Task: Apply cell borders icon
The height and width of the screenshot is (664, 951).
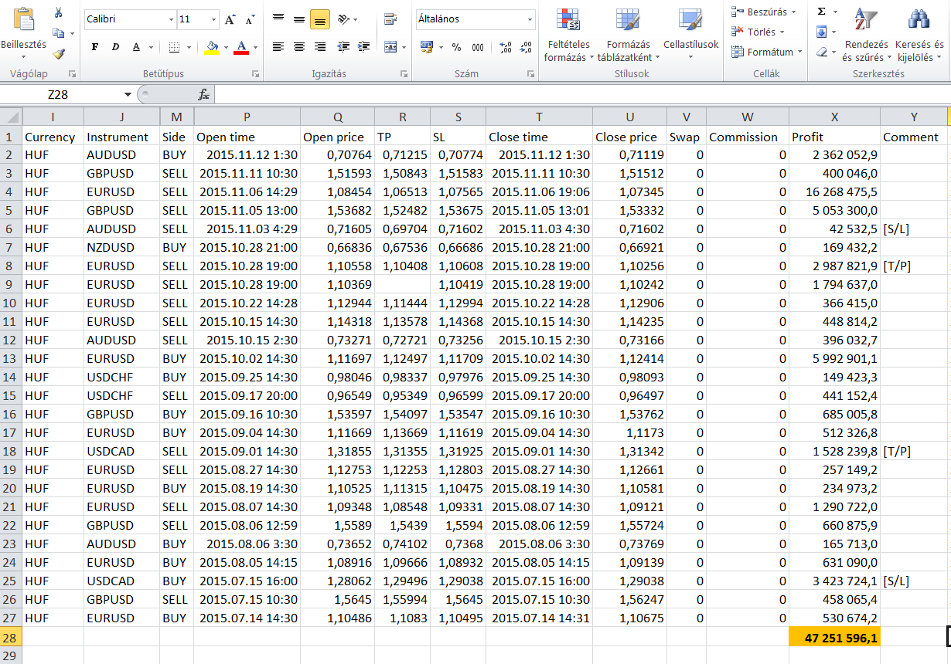Action: coord(174,47)
